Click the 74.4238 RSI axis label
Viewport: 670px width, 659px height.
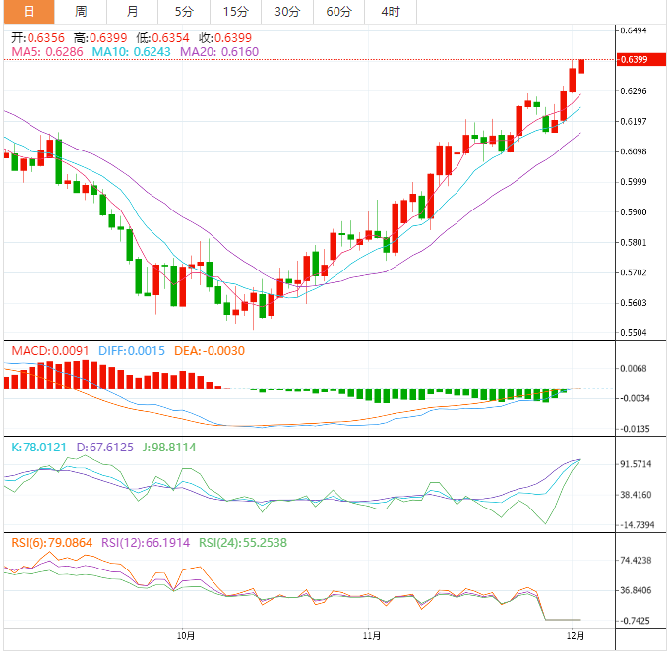636,561
